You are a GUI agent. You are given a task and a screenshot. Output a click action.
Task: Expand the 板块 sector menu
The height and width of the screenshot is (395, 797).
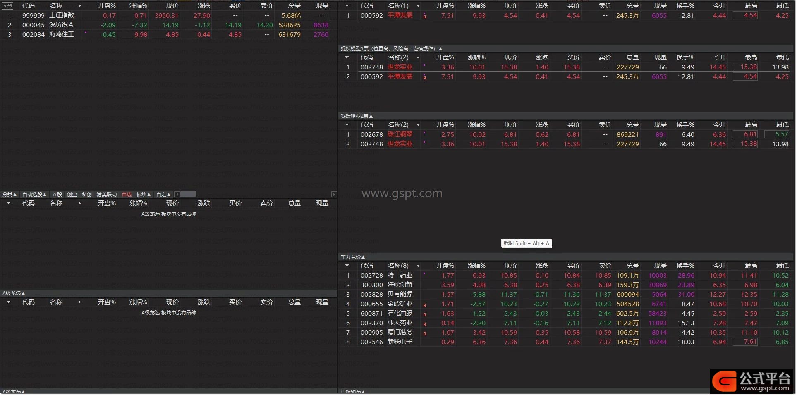point(144,195)
